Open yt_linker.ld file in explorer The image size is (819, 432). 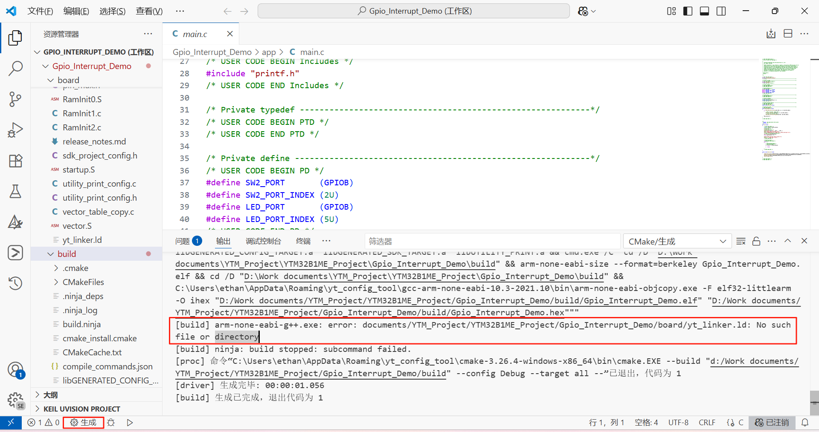click(x=96, y=240)
